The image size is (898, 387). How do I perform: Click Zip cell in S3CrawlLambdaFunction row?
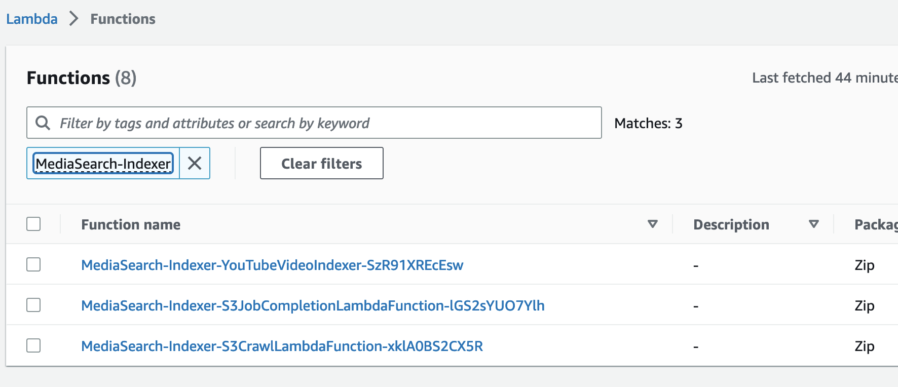pyautogui.click(x=865, y=346)
